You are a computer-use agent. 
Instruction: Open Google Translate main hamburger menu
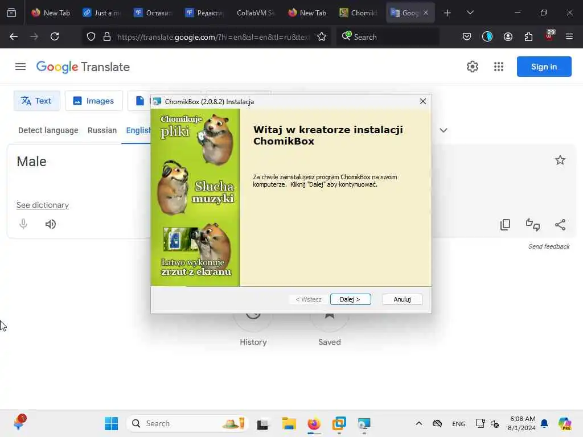pos(20,67)
